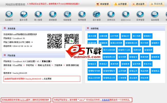This screenshot has width=167, height=103.
Task: Open 简介列表 quick nav tile
Action: [136, 36]
